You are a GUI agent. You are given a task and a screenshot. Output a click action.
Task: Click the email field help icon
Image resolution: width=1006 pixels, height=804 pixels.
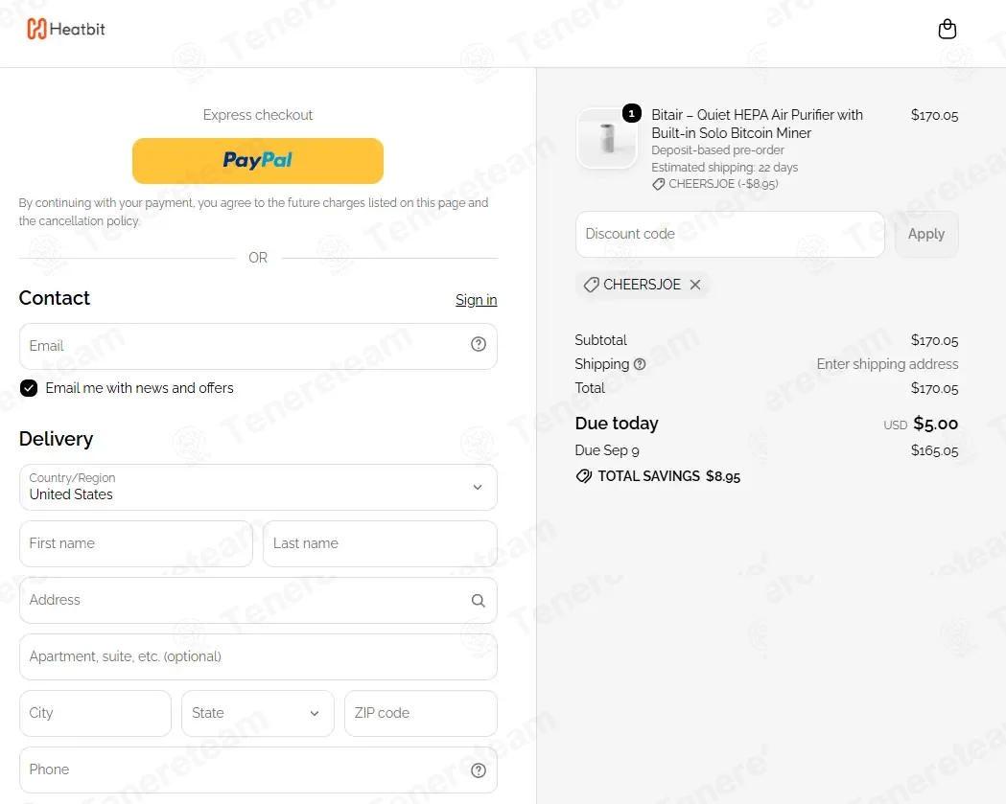click(x=478, y=344)
